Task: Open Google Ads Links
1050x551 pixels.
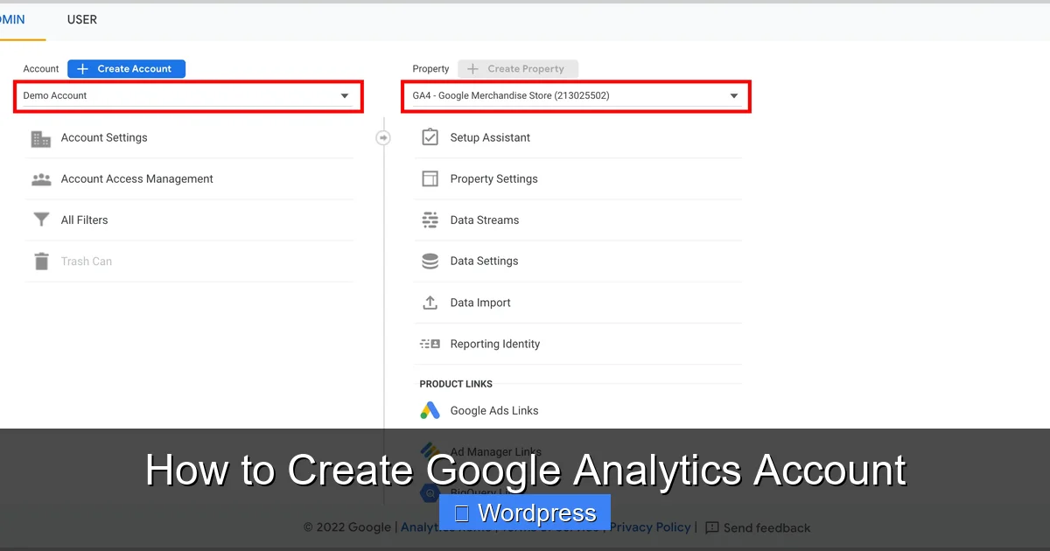Action: pos(493,409)
